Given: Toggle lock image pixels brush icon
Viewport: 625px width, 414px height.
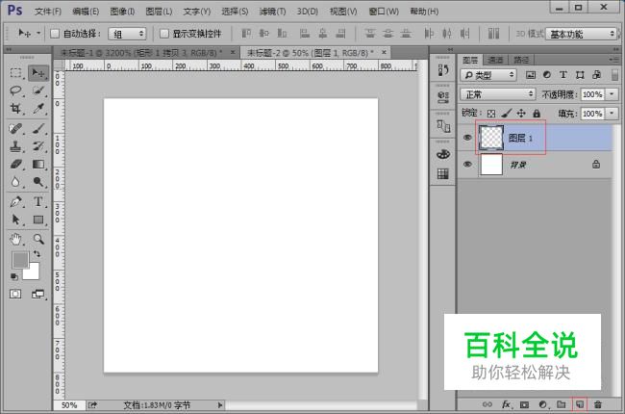Looking at the screenshot, I should (506, 114).
